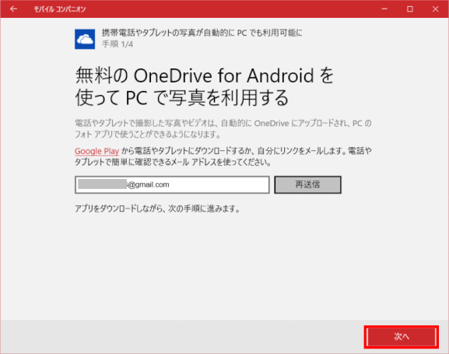Screen dimensions: 449x354
Task: Click the gmail.com email address field
Action: [172, 184]
